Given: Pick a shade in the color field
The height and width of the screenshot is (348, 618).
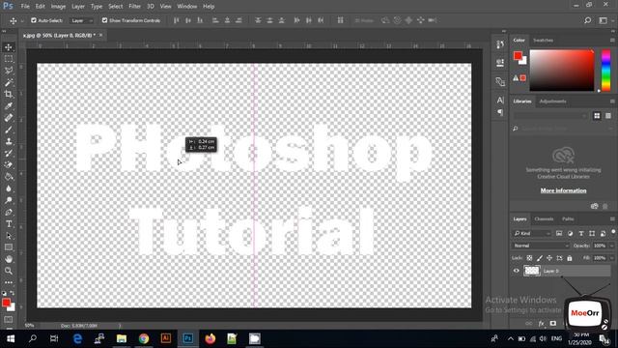Looking at the screenshot, I should click(562, 71).
